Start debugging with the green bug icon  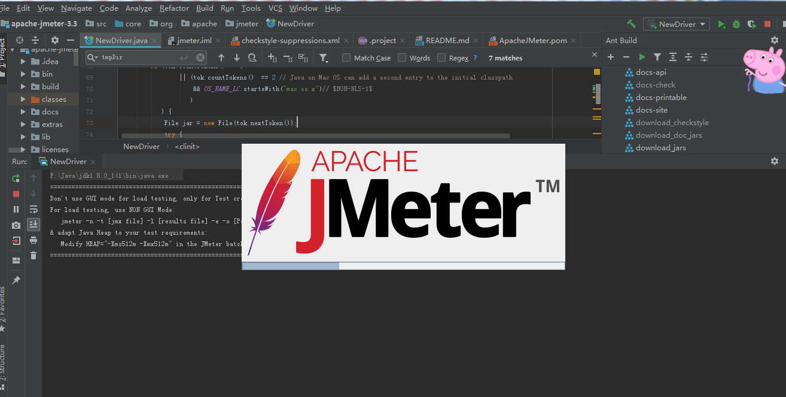tap(736, 24)
